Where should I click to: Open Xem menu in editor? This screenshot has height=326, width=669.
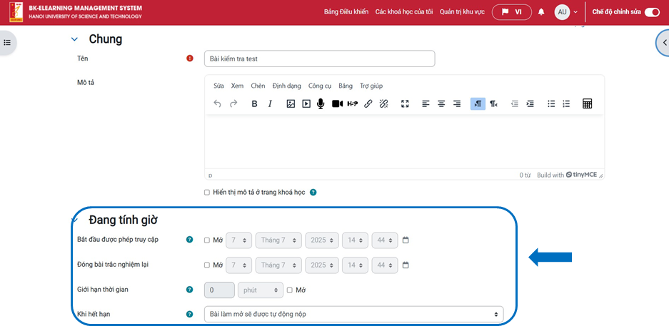(237, 86)
